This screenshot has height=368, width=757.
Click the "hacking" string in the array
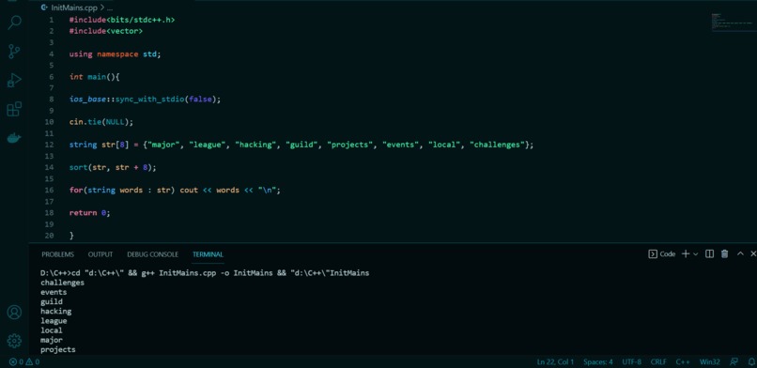[255, 145]
